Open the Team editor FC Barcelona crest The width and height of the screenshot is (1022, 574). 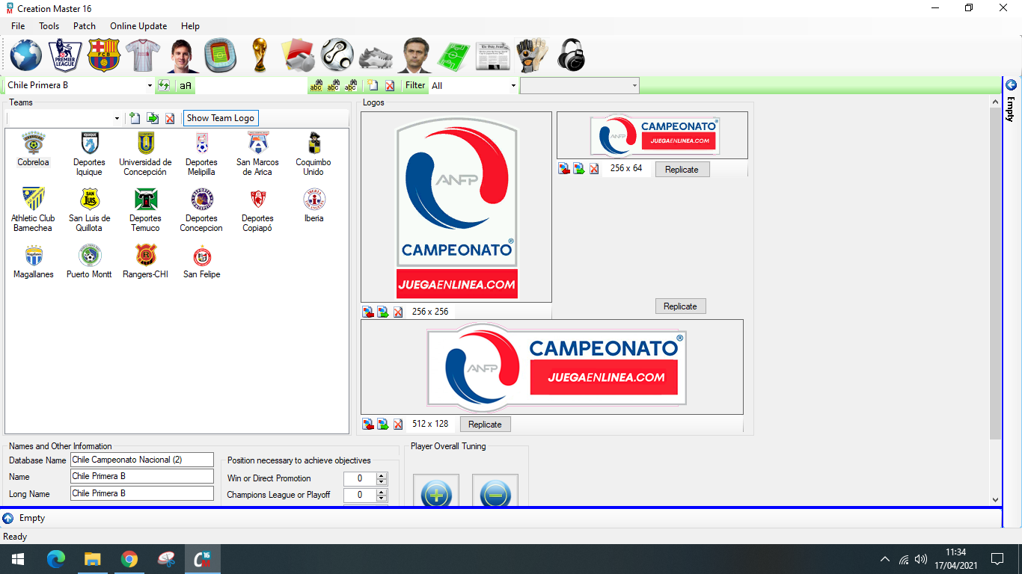coord(104,55)
